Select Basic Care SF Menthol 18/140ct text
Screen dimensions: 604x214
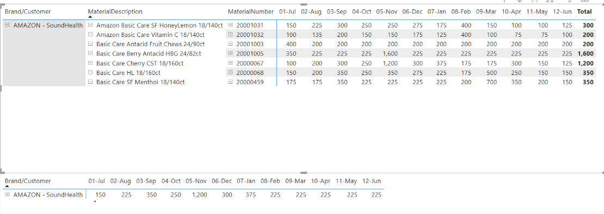click(x=140, y=82)
